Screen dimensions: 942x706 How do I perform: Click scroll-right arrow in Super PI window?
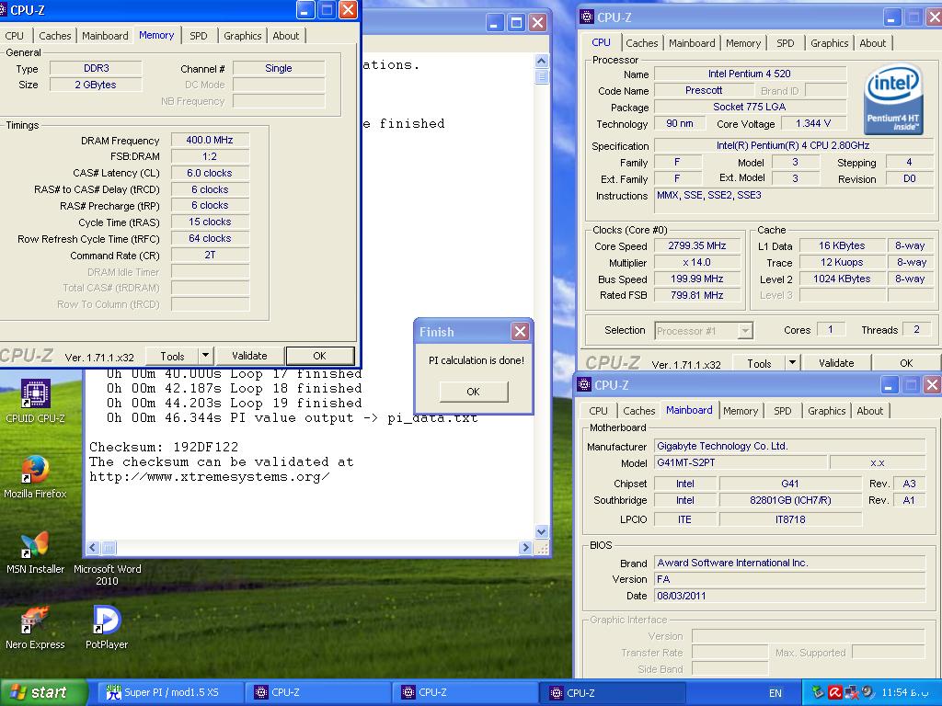[x=525, y=548]
